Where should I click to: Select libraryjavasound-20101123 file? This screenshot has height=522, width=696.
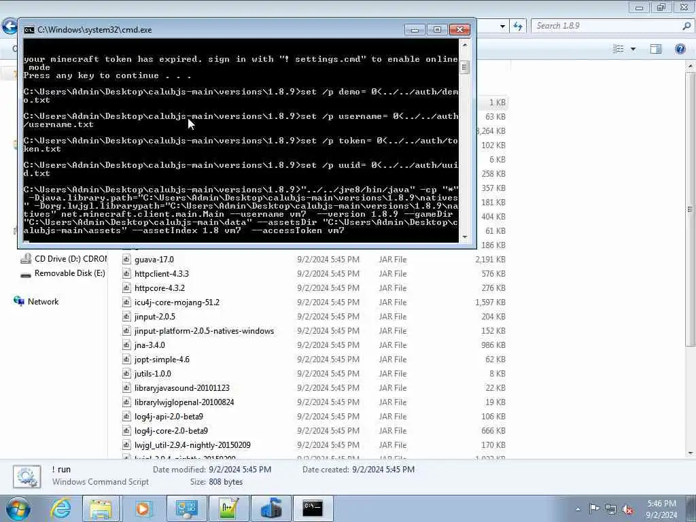coord(182,388)
